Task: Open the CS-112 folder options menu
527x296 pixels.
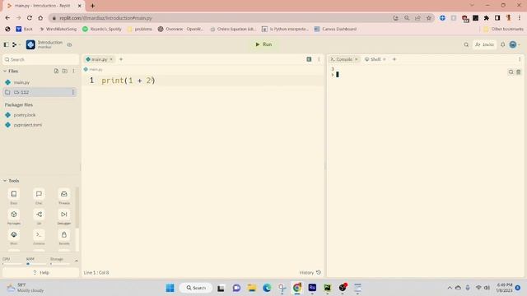Action: click(73, 92)
